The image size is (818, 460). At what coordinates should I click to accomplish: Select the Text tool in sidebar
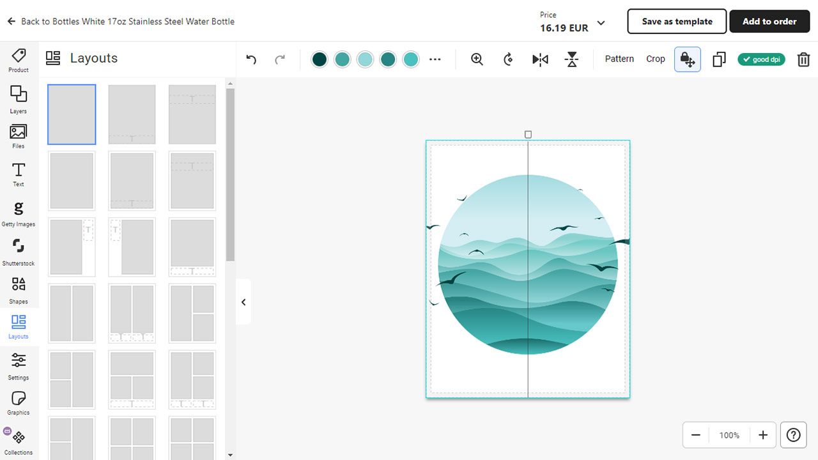pos(19,174)
